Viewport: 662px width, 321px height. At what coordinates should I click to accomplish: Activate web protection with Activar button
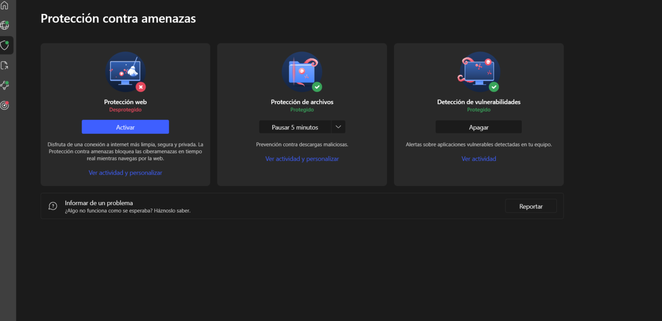tap(125, 127)
